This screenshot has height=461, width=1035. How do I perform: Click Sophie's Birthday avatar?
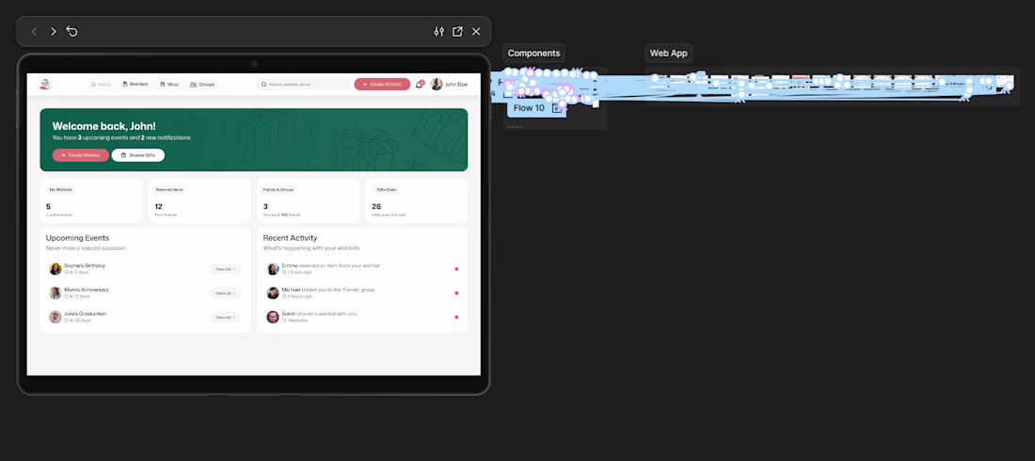(56, 269)
